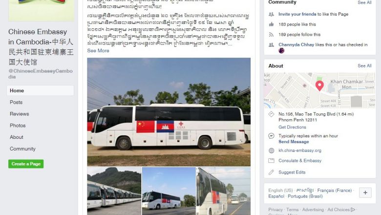Click the follow feed icon
This screenshot has height=215, width=381.
tap(272, 35)
